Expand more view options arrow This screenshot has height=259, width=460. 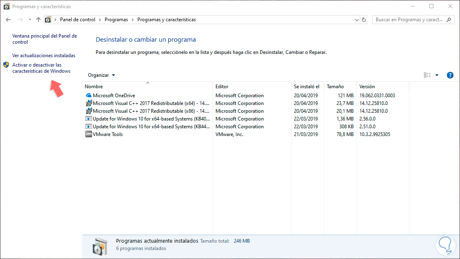click(437, 75)
